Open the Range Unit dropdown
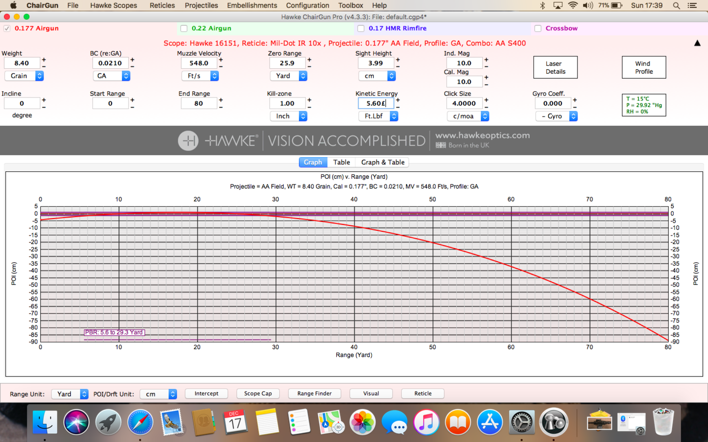Screen dimensions: 708x442 70,394
